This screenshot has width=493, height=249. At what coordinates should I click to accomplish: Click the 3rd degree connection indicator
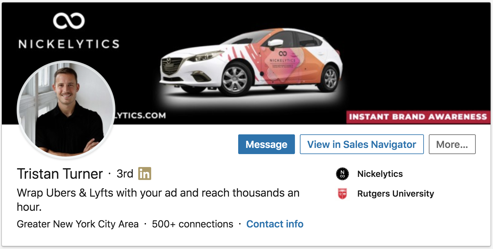tap(125, 174)
